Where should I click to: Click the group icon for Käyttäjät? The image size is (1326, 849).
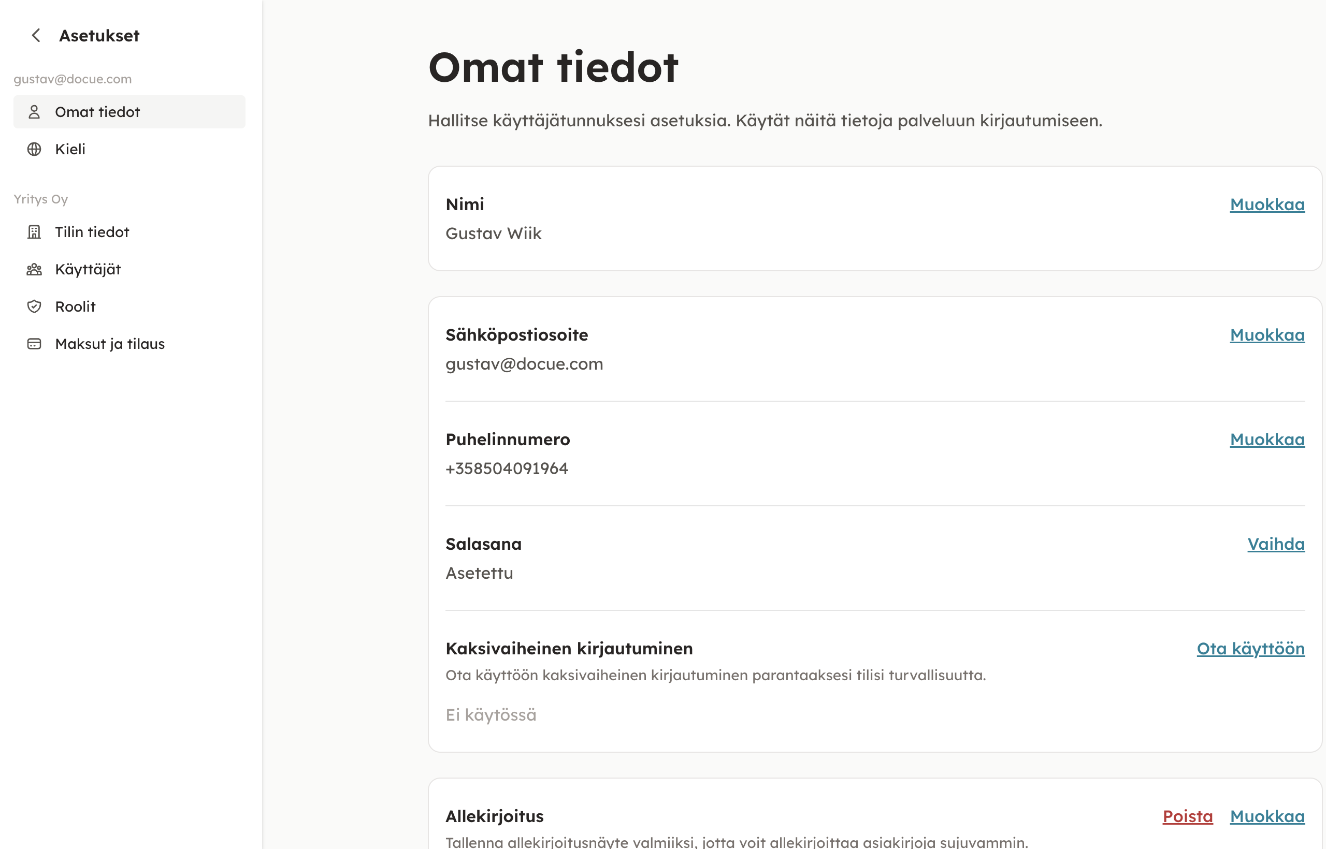(34, 270)
